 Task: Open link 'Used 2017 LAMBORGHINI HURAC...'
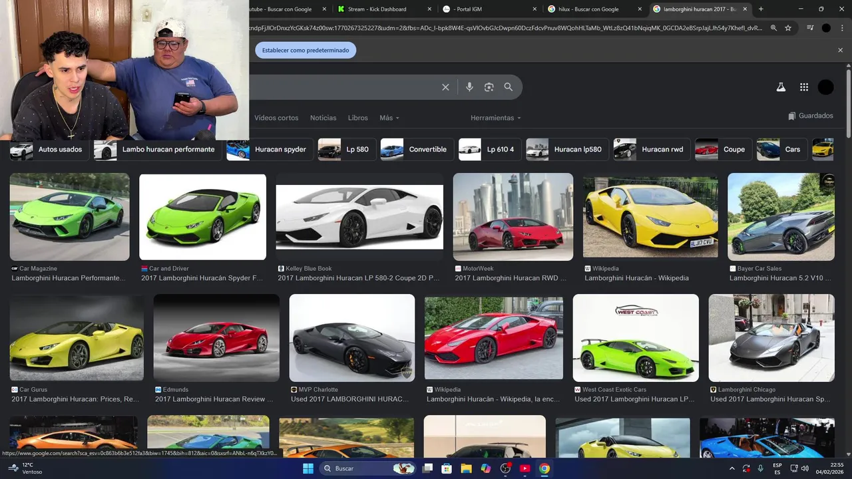pyautogui.click(x=350, y=399)
